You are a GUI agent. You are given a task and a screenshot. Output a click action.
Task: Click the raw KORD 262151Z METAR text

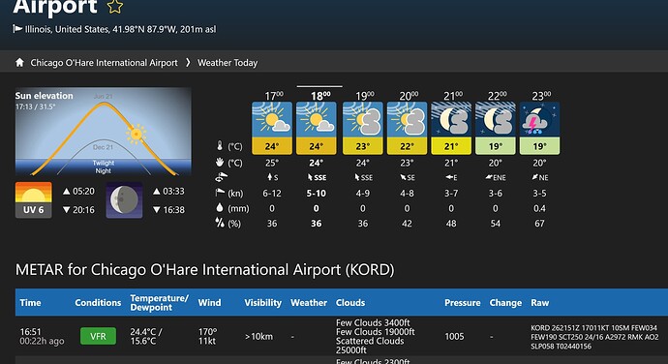(594, 337)
